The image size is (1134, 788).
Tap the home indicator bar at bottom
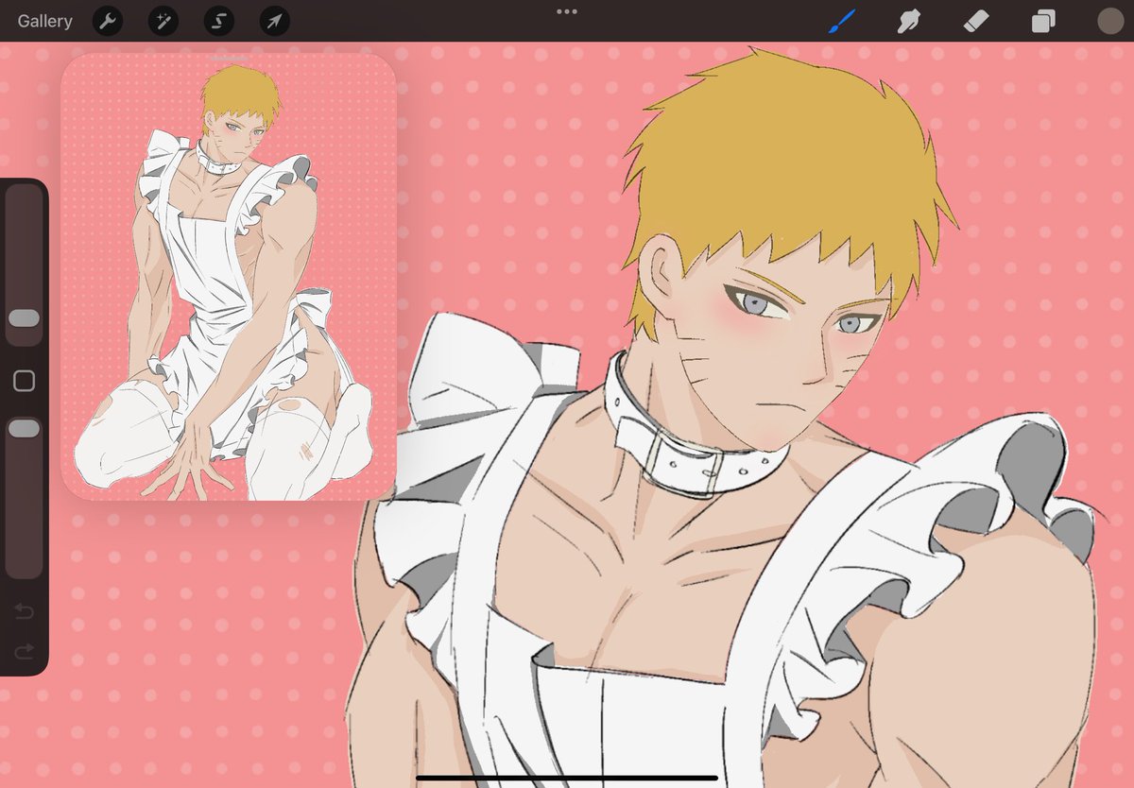[x=567, y=779]
